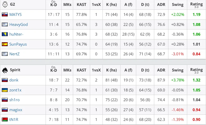
Task: Click the Russian flag next to donk
Action: point(5,80)
